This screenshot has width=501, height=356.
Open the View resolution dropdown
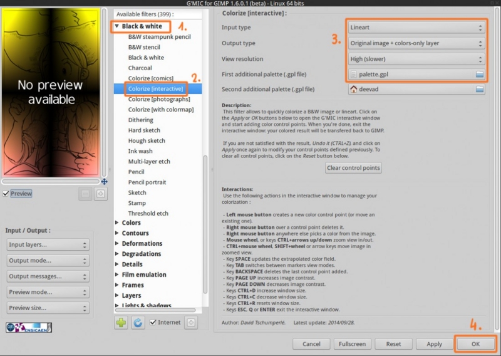coord(416,59)
